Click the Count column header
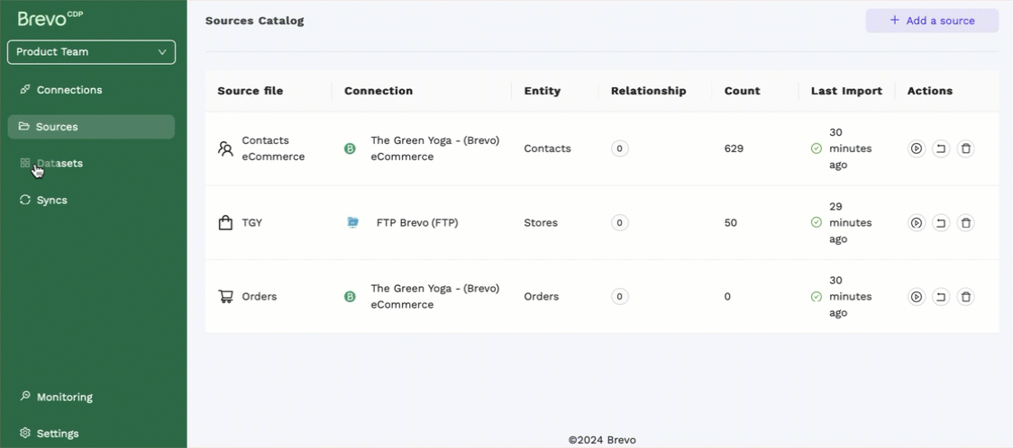 (742, 91)
